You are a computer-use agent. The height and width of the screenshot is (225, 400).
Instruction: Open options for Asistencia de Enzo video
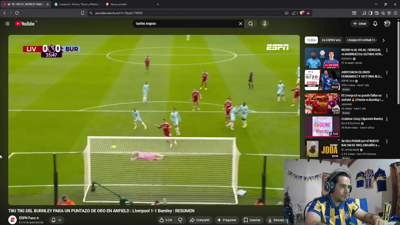[387, 73]
